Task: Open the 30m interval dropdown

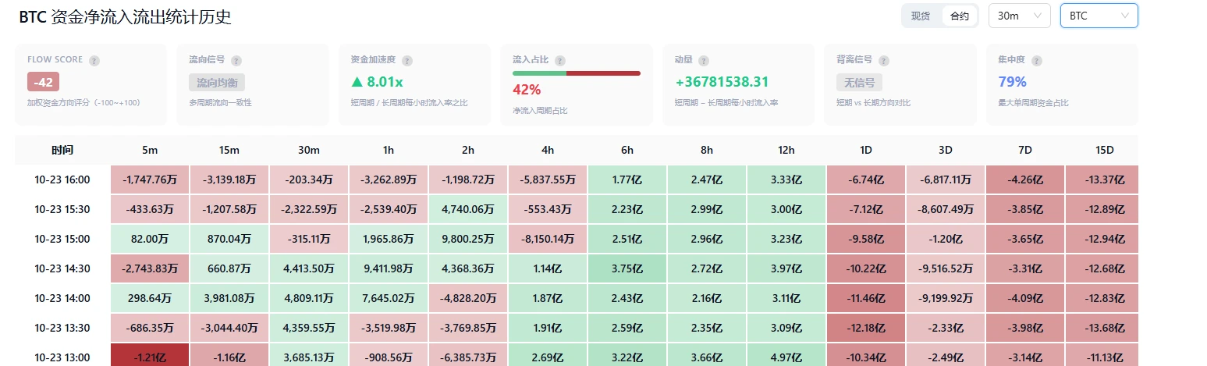Action: pyautogui.click(x=1019, y=16)
